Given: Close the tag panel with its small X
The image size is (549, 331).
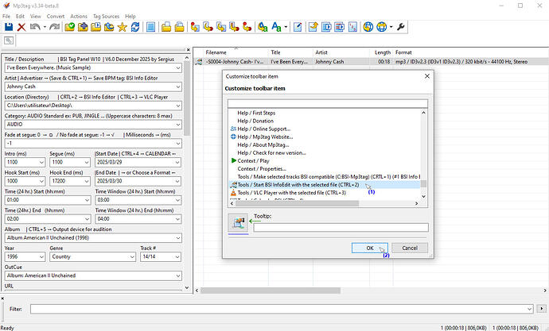Looking at the screenshot, I should (188, 50).
